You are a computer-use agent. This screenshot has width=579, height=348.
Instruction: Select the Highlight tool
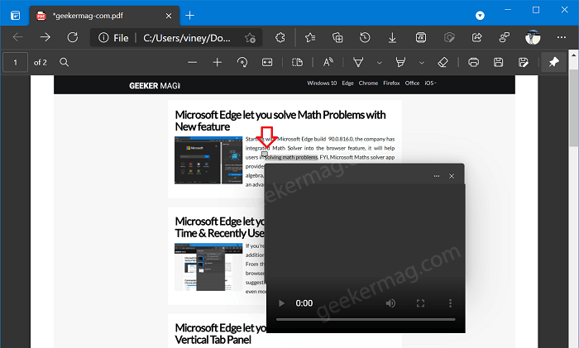tap(400, 62)
